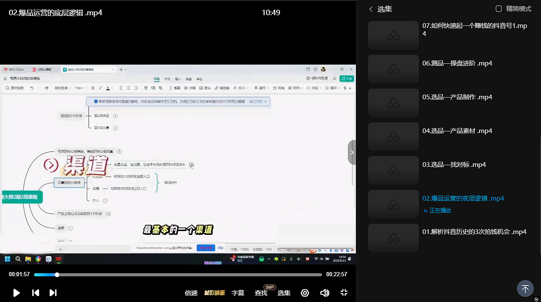Select 06.测品—操盘进阶 .mp4 episode

[457, 63]
